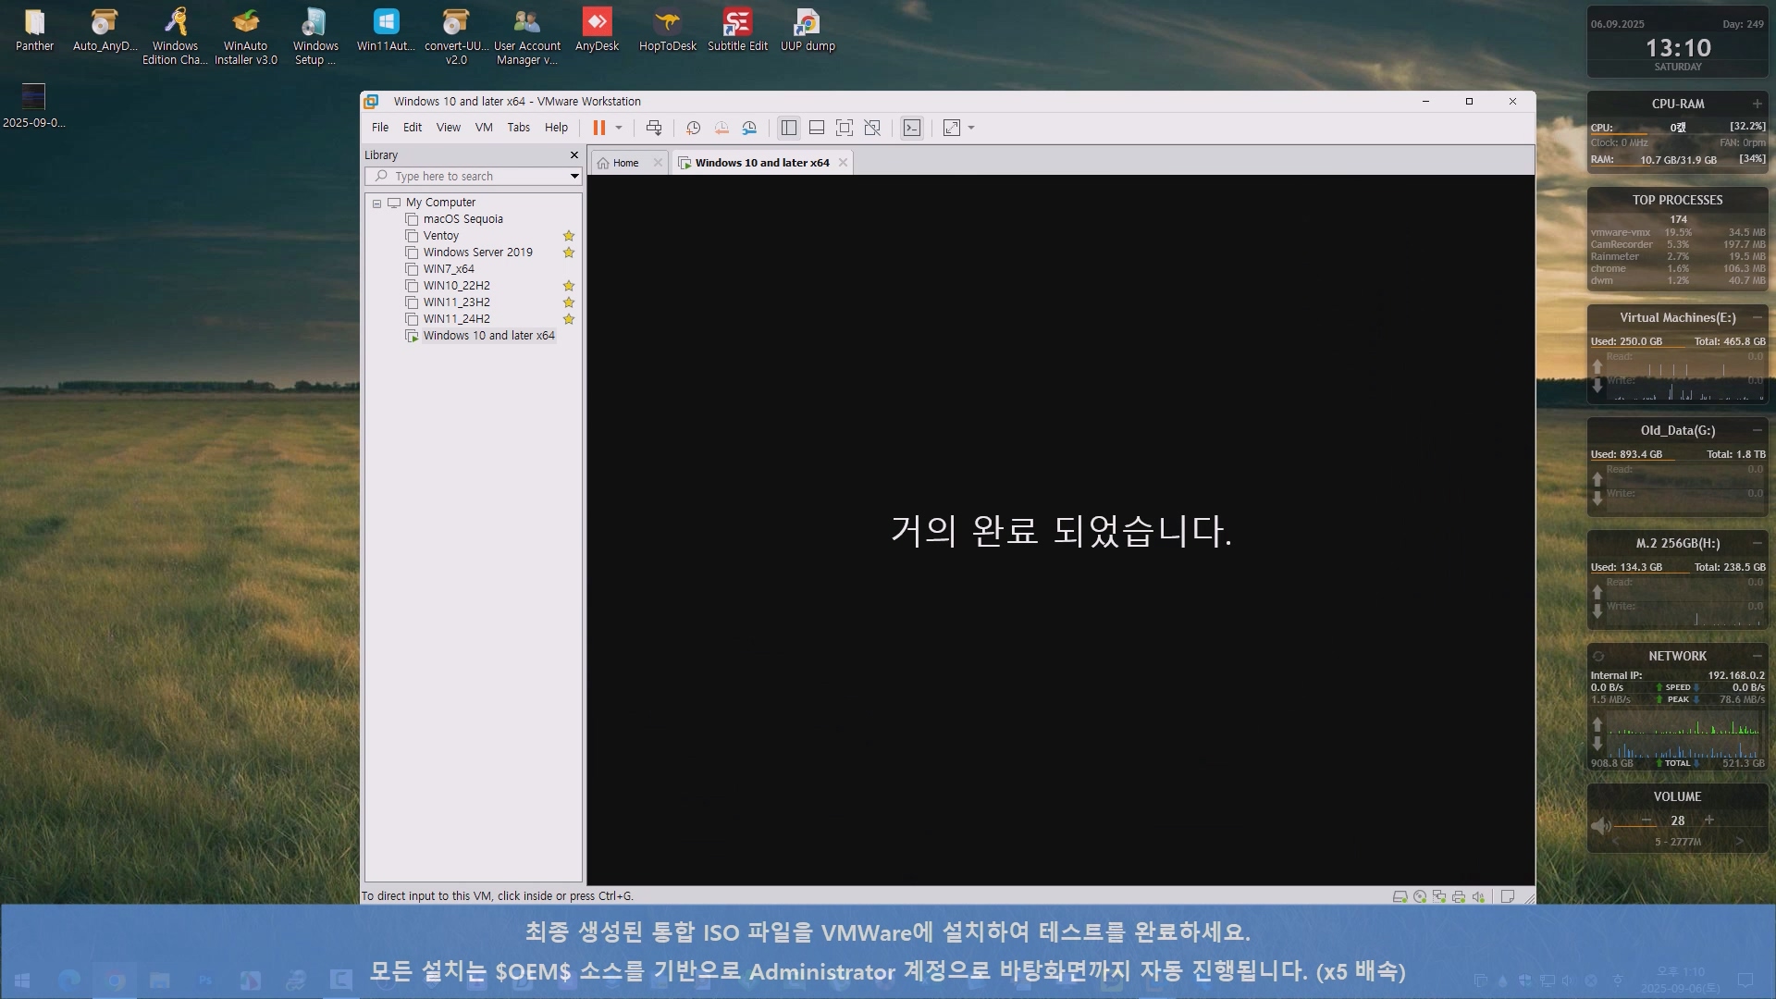Open the Win11Auto desktop shortcut

point(386,30)
